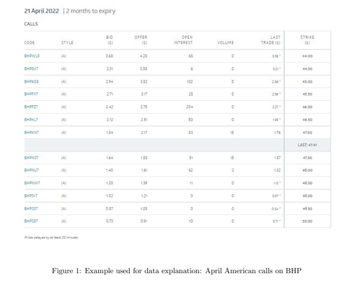Viewport: 342px width, 283px height.
Task: Select strike price 44.00
Action: [x=307, y=56]
